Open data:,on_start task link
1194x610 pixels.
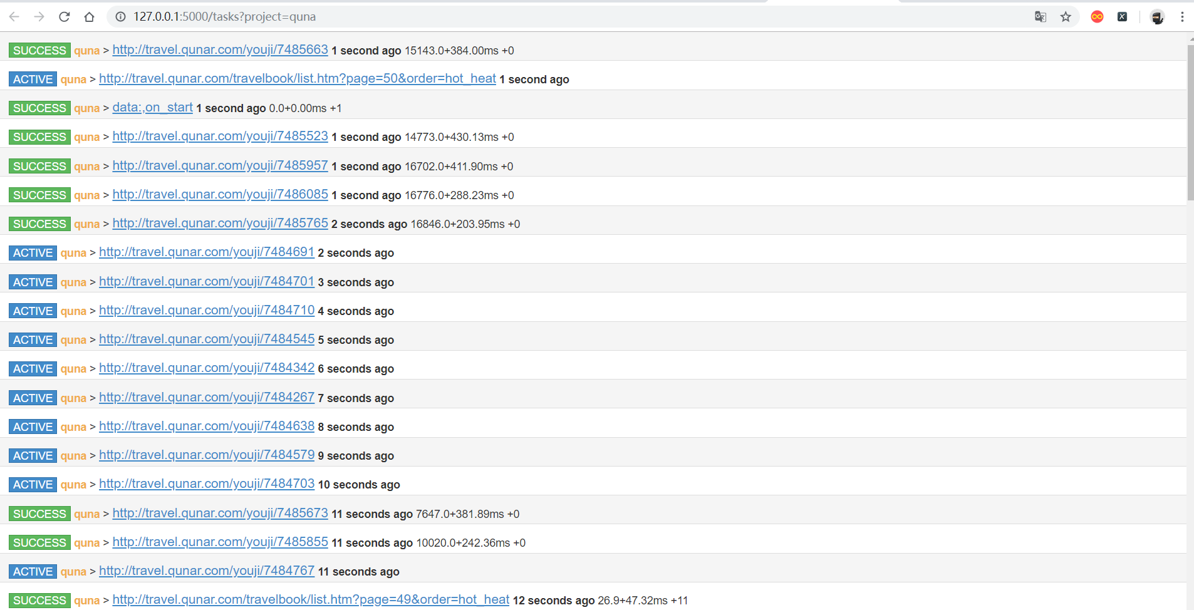point(152,107)
